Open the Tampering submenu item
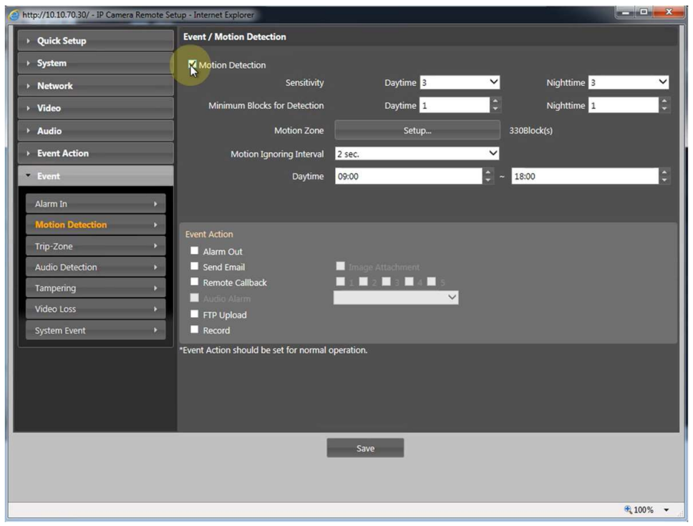The width and height of the screenshot is (693, 526). [x=96, y=288]
